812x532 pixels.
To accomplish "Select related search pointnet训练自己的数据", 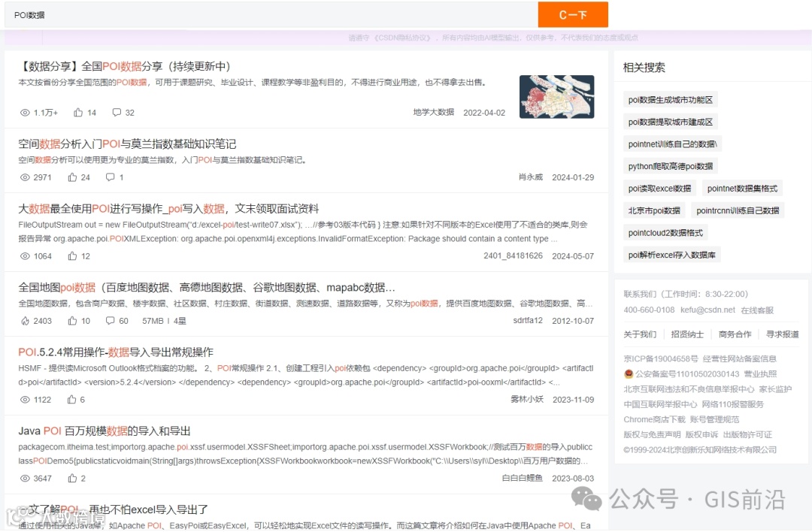I will point(672,144).
